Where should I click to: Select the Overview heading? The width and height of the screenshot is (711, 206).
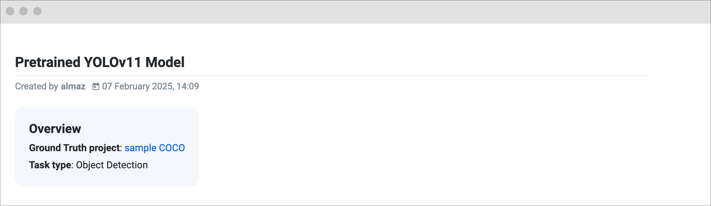click(x=55, y=128)
